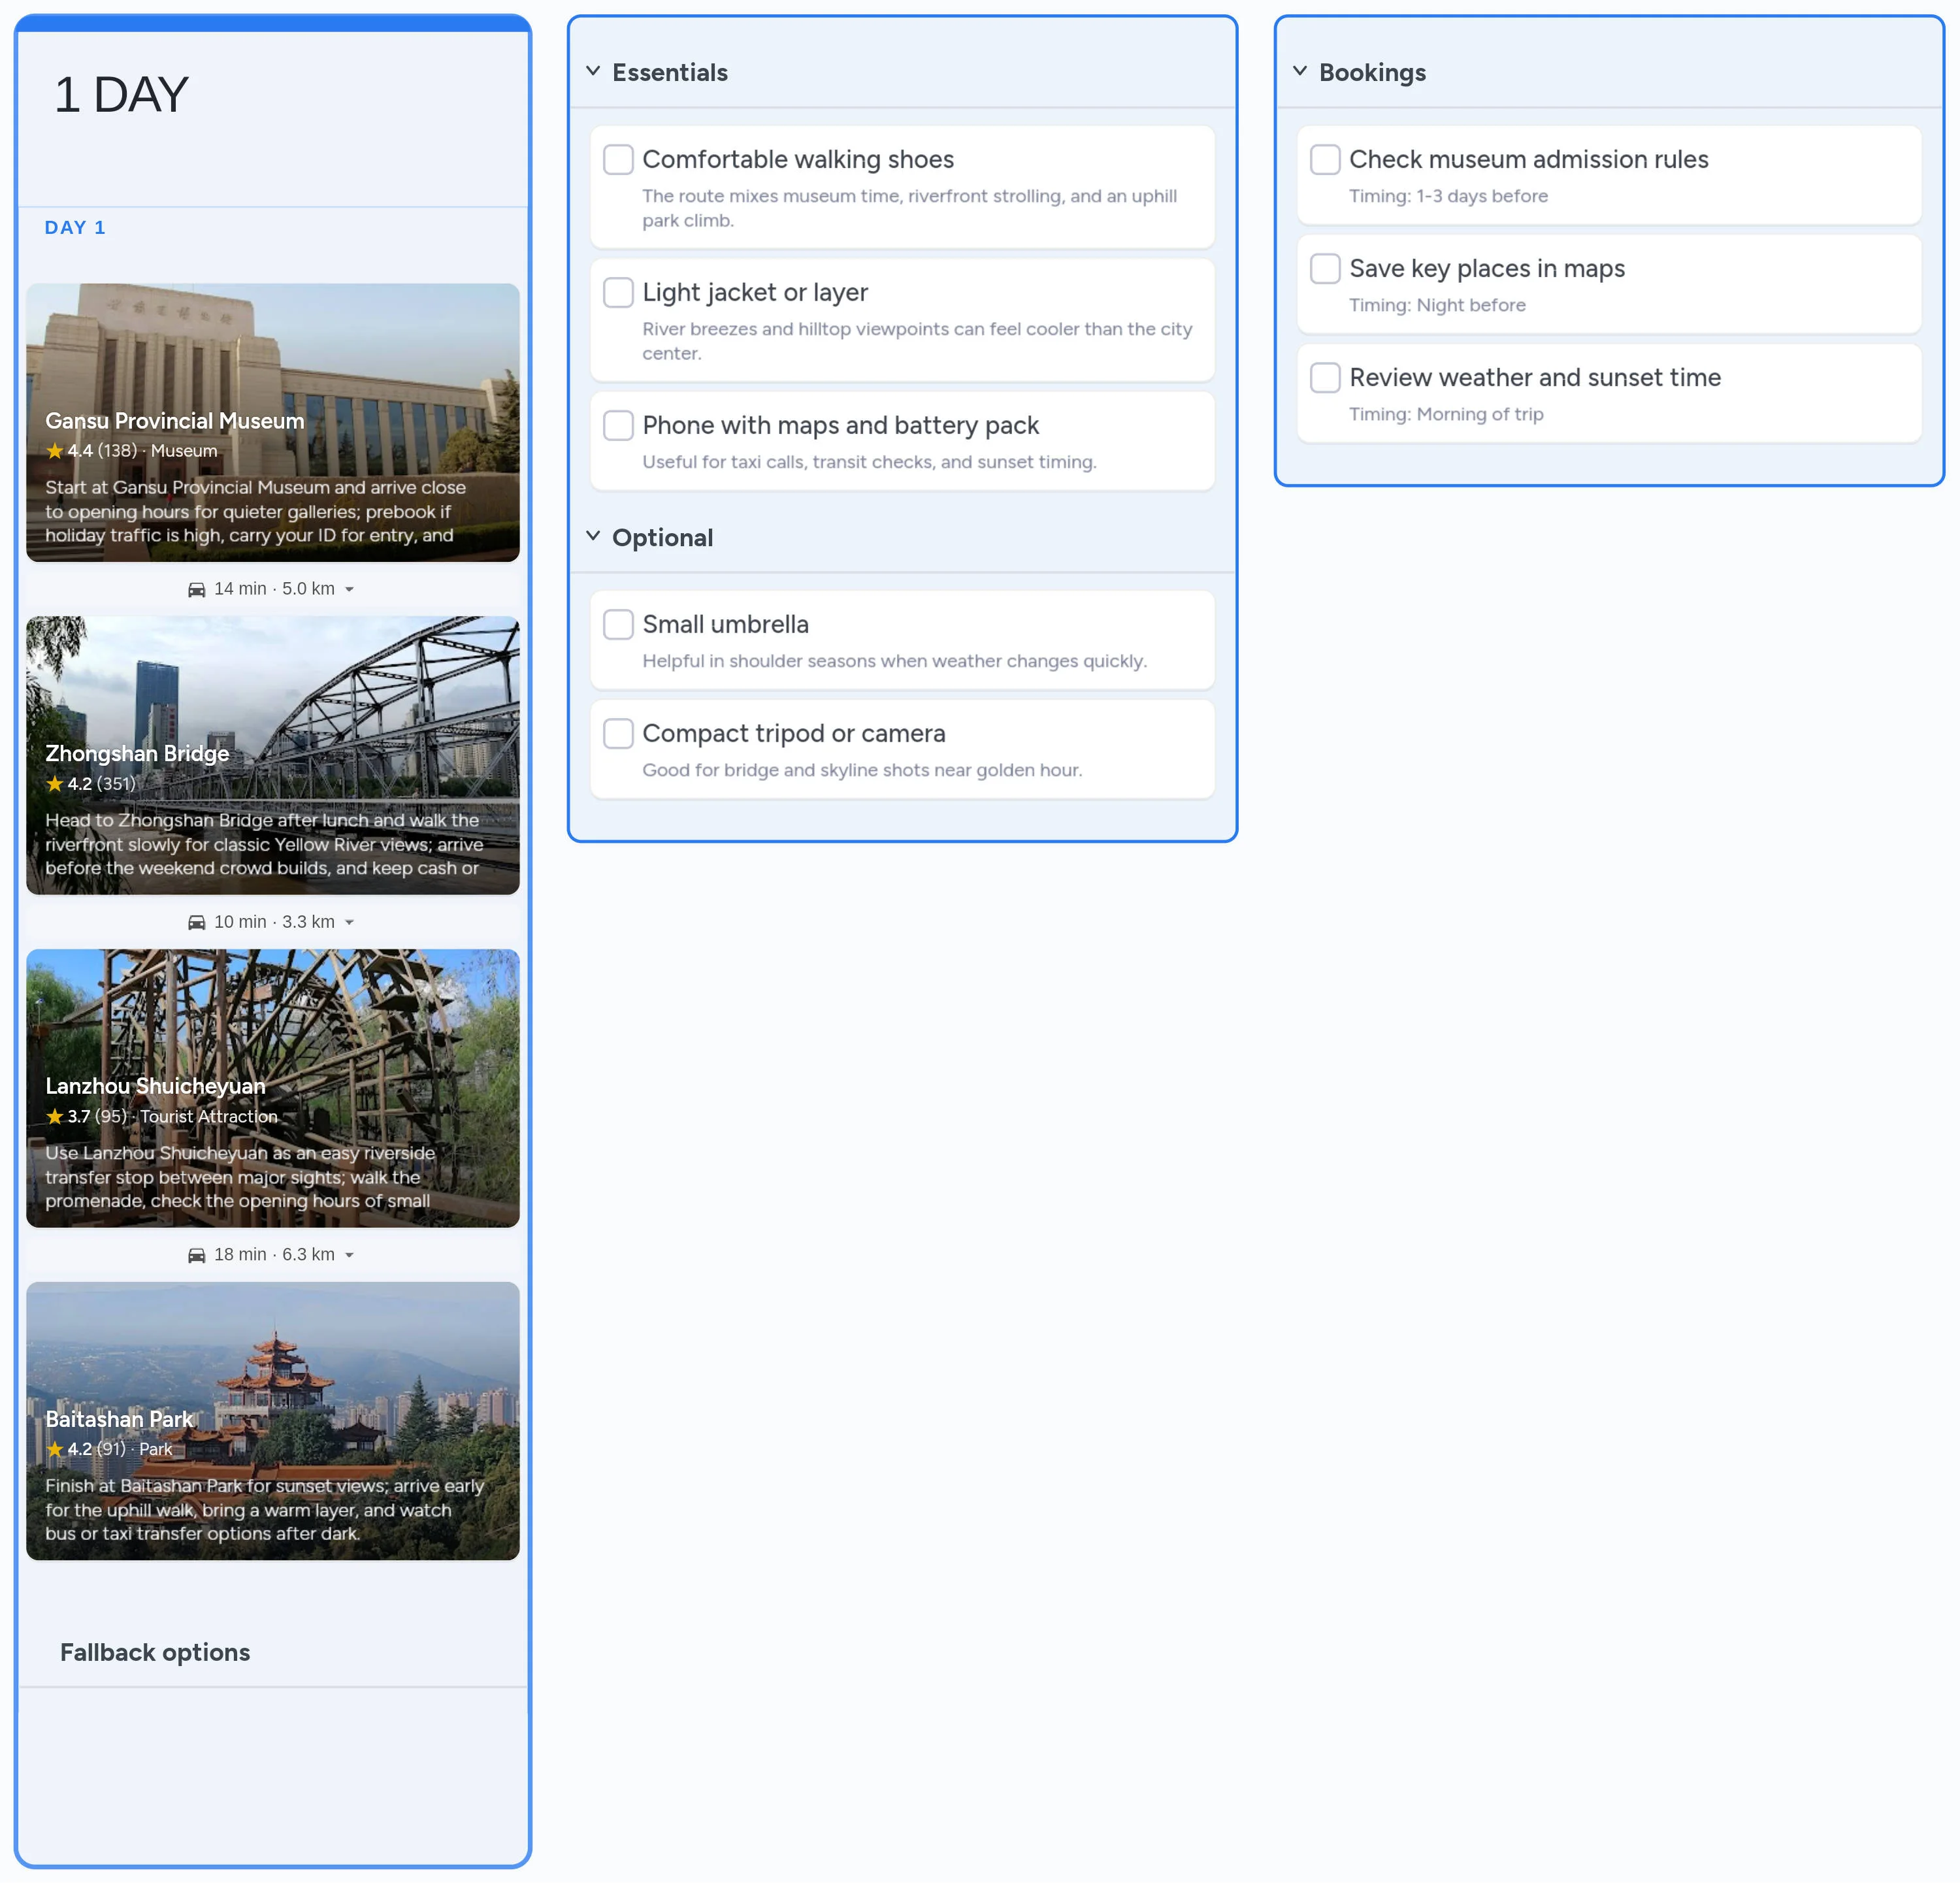Click the car icon near 10 min · 3.3 km
1960x1883 pixels.
tap(197, 922)
